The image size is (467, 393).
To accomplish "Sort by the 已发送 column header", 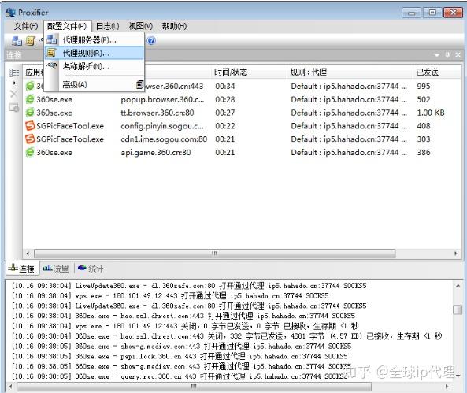I will pyautogui.click(x=436, y=72).
